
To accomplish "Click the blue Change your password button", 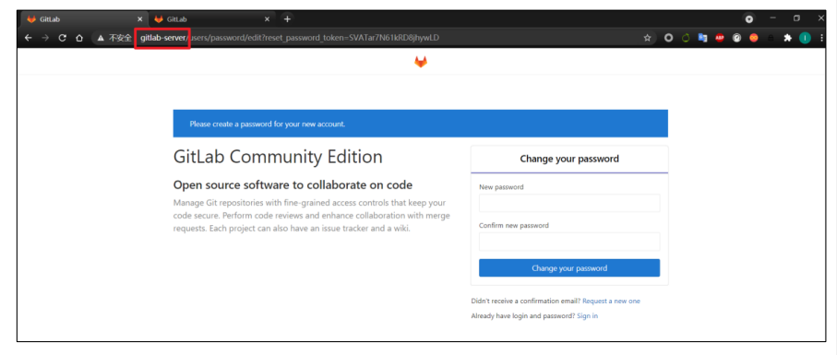I will coord(569,268).
